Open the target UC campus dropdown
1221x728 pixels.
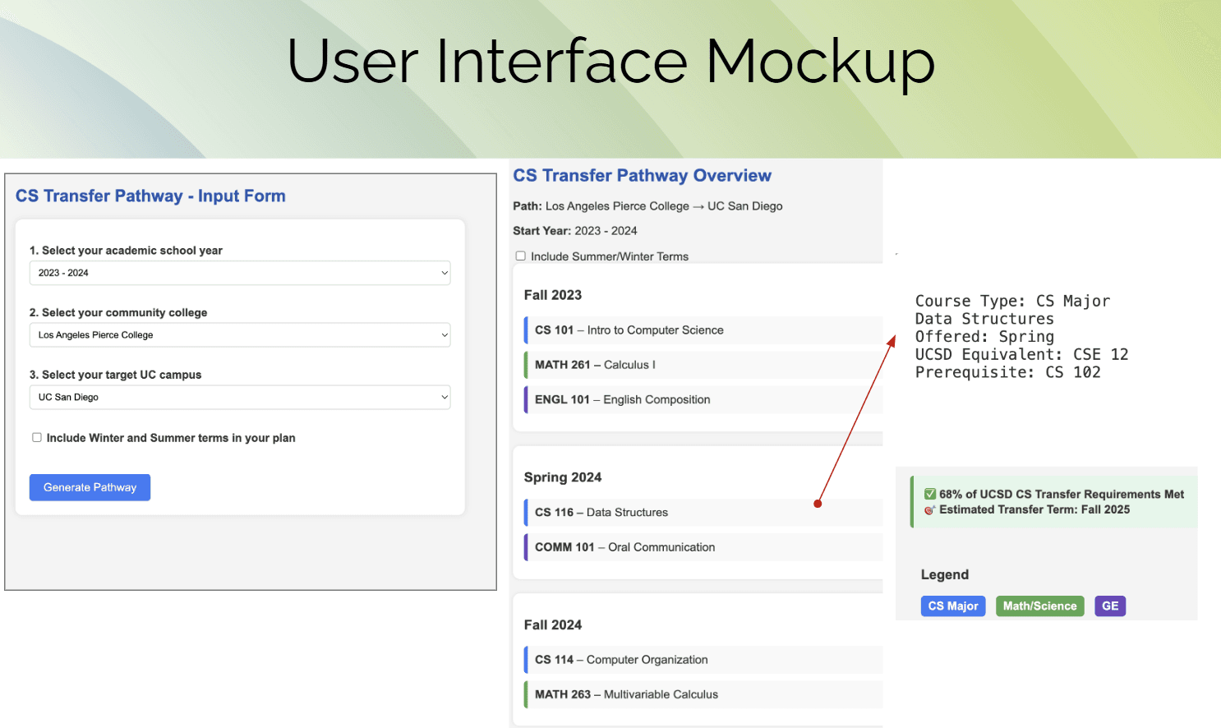240,398
